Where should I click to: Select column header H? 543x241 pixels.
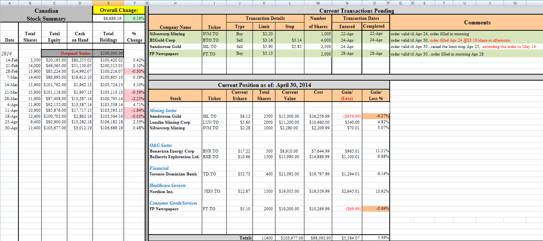point(175,3)
